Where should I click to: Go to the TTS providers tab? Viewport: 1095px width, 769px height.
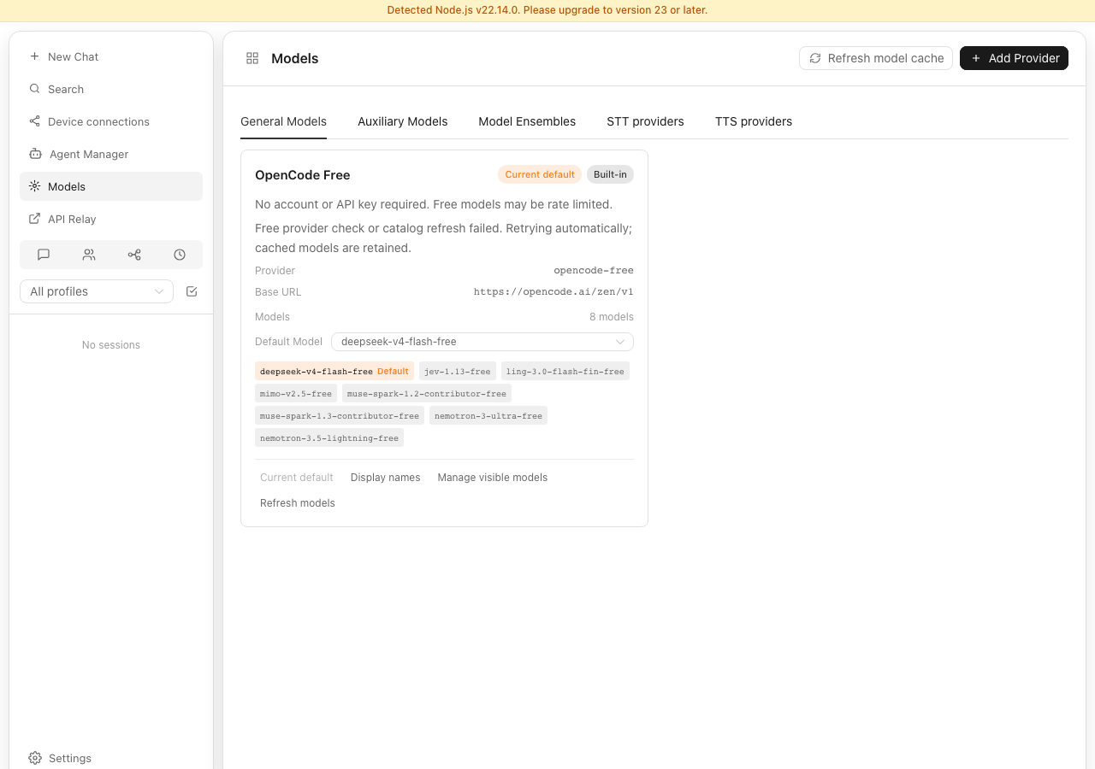tap(754, 121)
